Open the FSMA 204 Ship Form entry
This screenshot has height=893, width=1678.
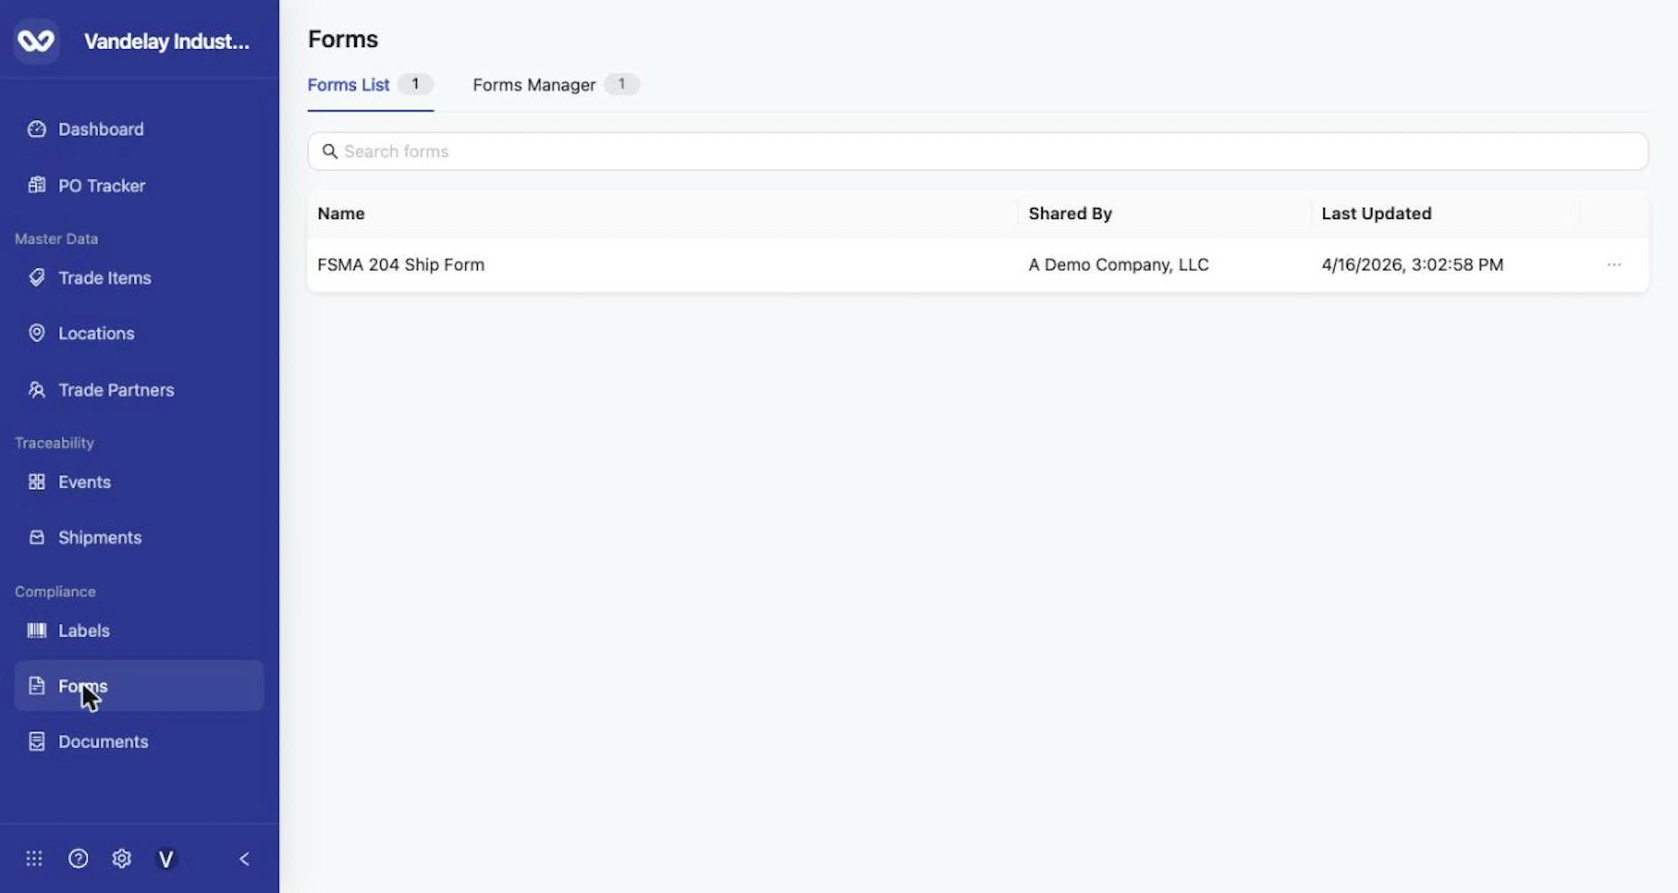point(401,264)
